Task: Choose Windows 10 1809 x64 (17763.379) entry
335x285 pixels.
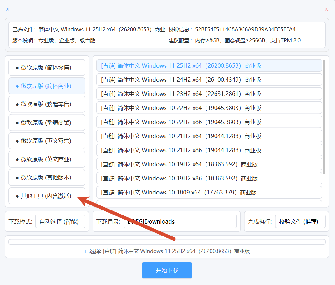Action: pyautogui.click(x=209, y=193)
